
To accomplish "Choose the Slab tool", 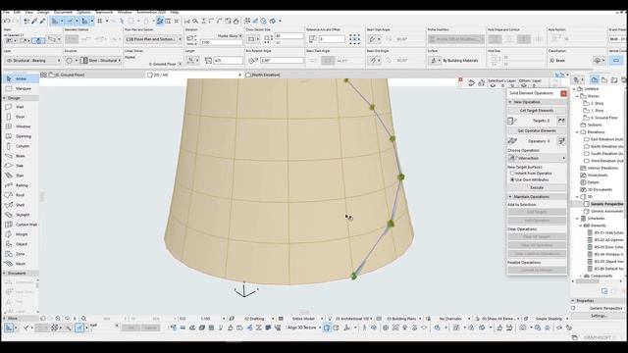I will coord(20,166).
